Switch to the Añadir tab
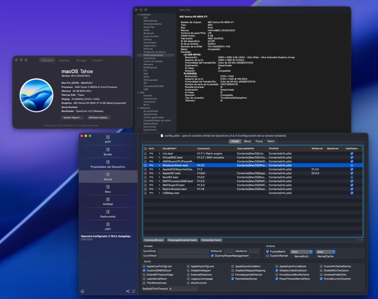The height and width of the screenshot is (299, 378). tap(235, 142)
